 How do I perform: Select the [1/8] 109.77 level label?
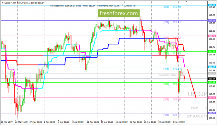172,115
